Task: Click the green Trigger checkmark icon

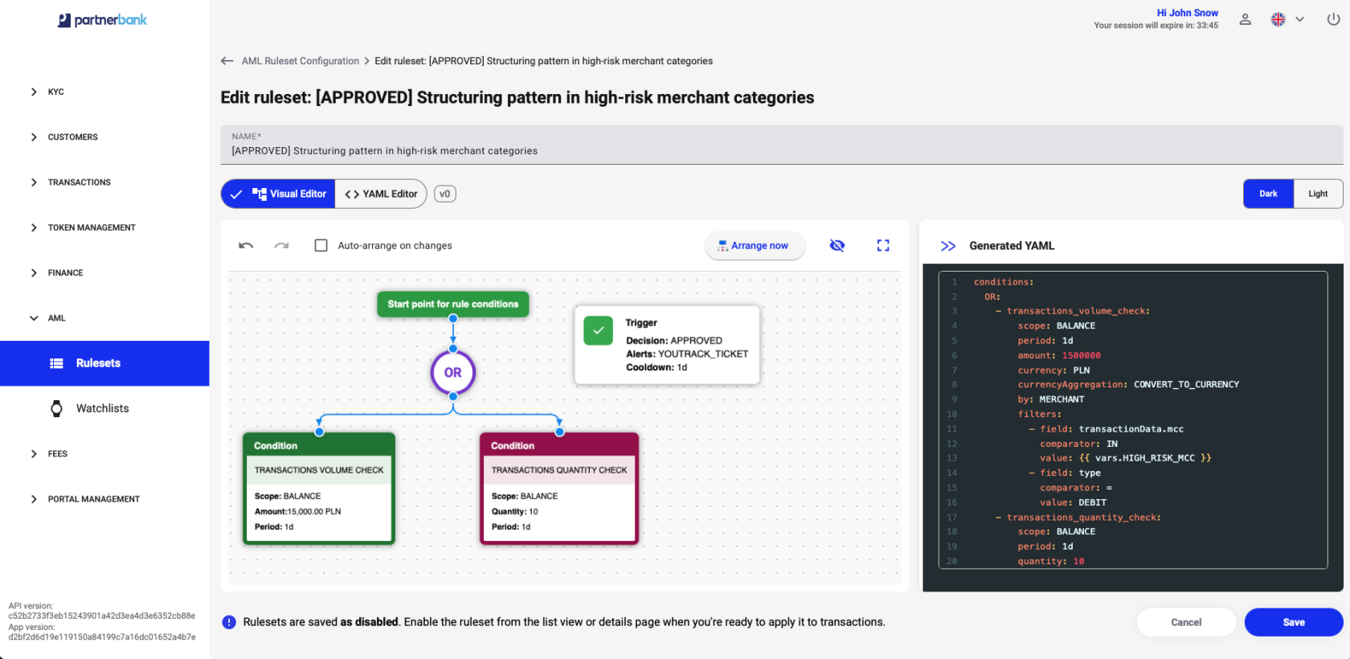Action: 598,330
